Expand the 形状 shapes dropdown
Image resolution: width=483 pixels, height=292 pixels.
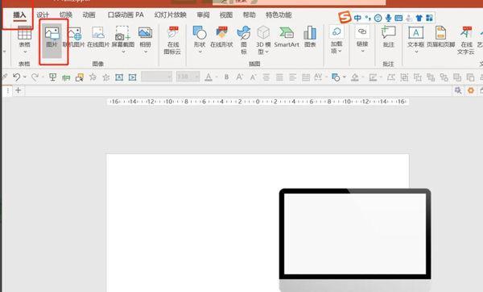200,52
